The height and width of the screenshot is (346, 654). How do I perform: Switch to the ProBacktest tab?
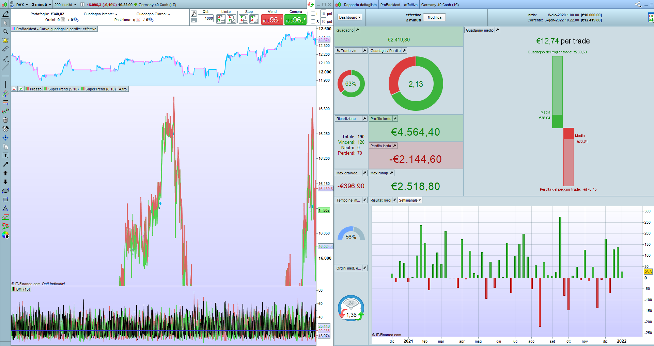tap(390, 5)
